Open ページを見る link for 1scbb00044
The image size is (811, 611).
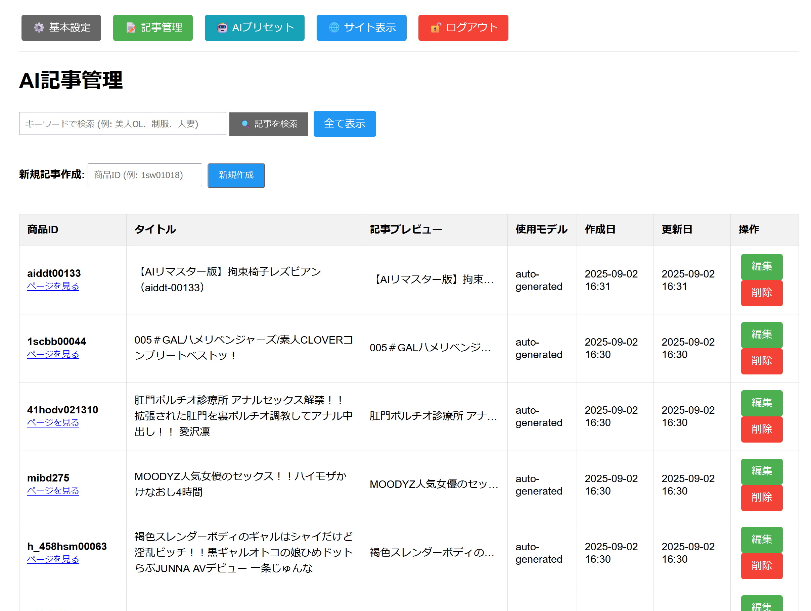53,355
